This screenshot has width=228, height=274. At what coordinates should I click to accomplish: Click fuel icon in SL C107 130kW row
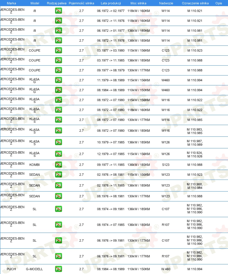click(x=58, y=240)
